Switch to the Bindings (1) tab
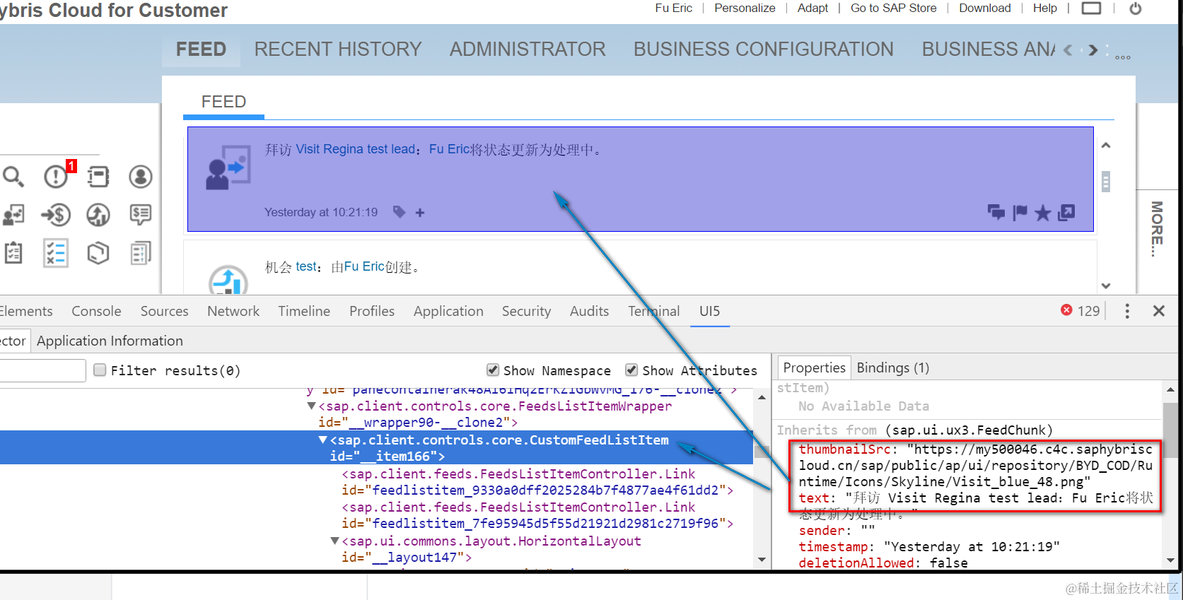 (892, 367)
